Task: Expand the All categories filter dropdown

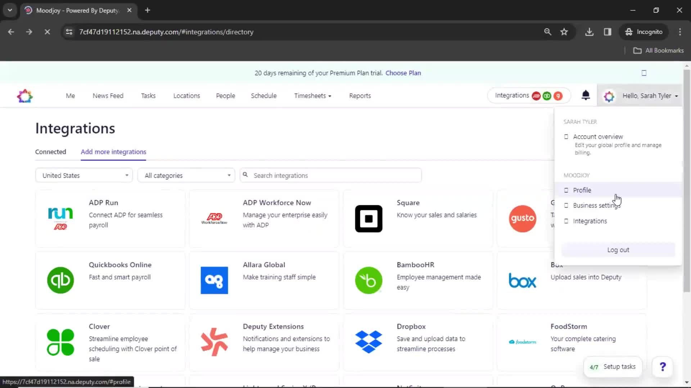Action: point(186,175)
